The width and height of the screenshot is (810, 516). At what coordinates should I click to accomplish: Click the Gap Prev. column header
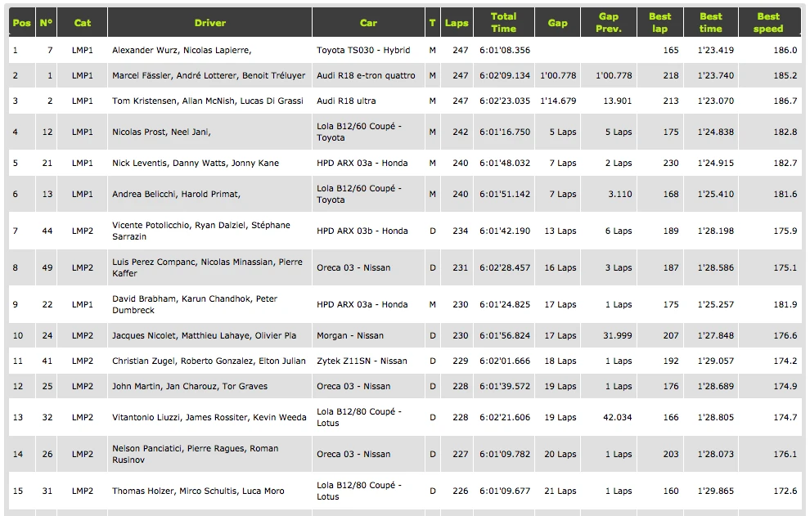point(609,23)
